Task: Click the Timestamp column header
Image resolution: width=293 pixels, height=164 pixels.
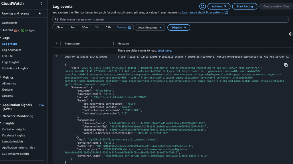Action: (72, 43)
